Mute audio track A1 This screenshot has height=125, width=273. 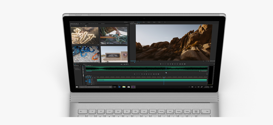coord(92,81)
